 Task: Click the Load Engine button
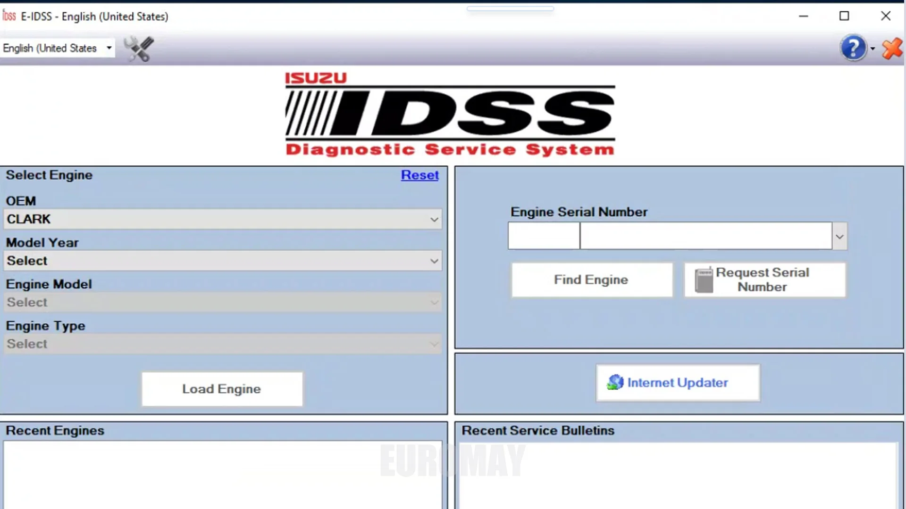pos(221,389)
